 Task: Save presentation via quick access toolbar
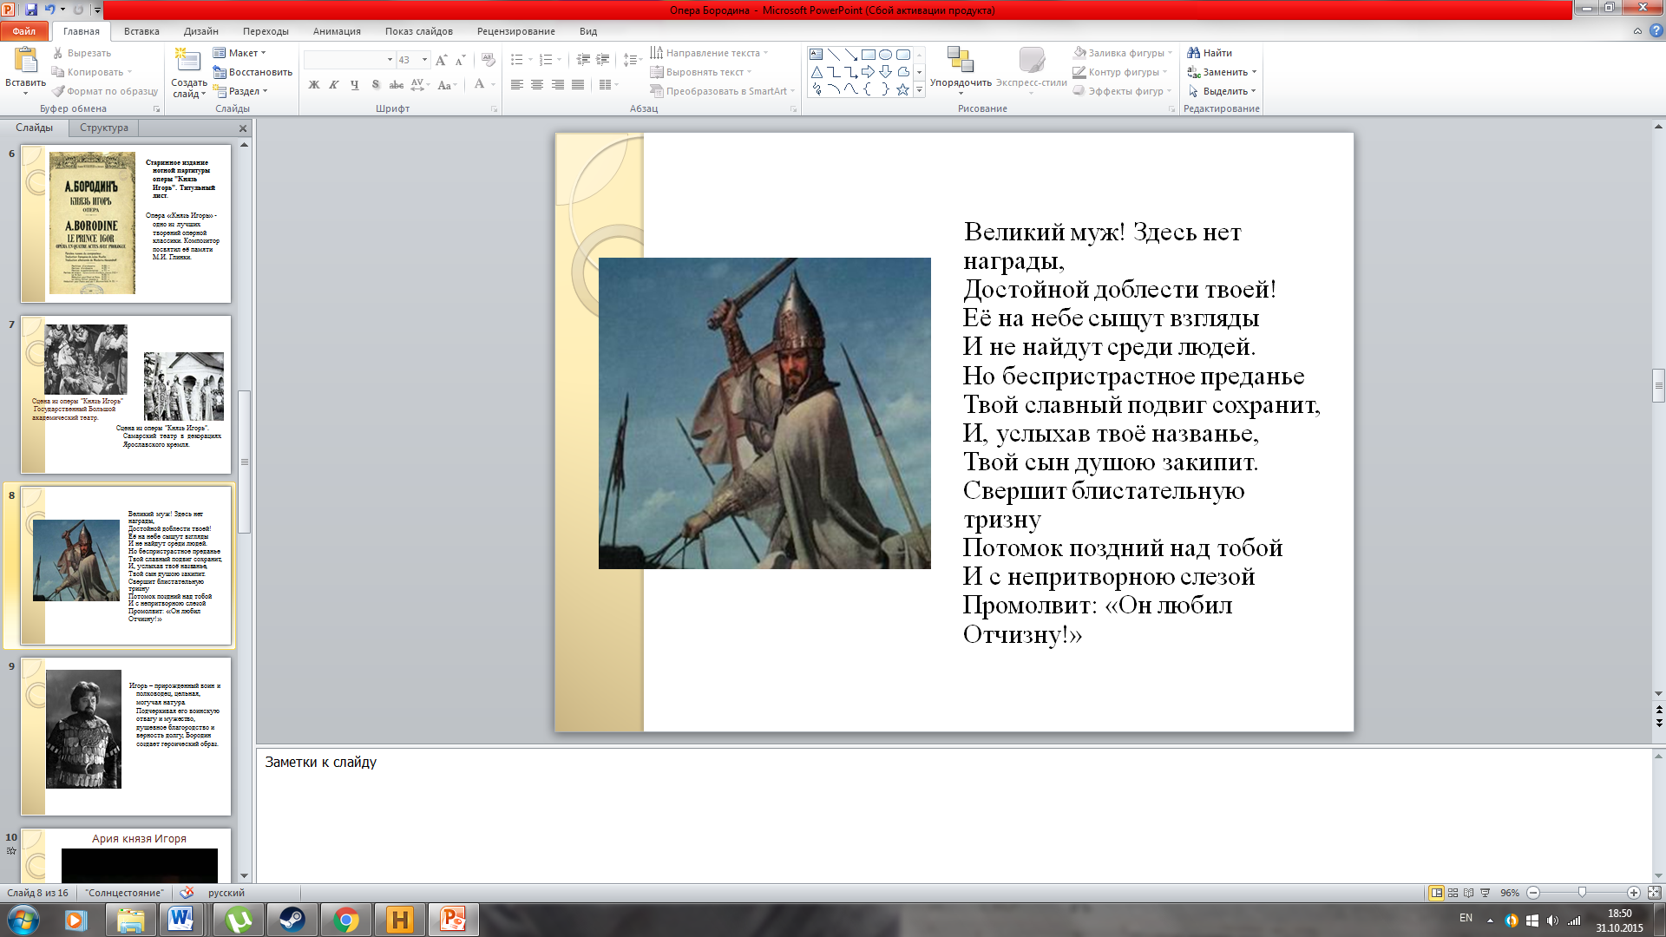[x=31, y=10]
